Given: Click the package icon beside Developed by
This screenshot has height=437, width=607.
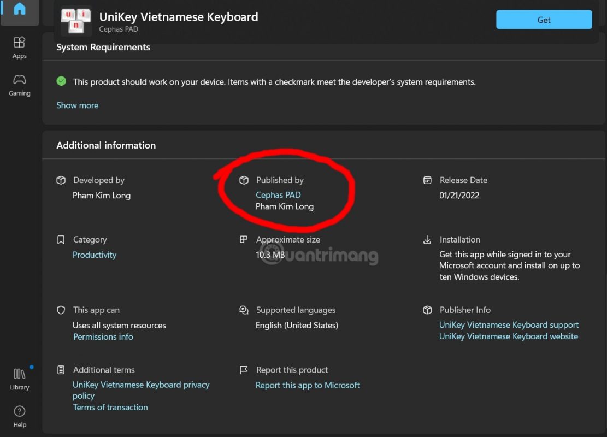Looking at the screenshot, I should [61, 180].
